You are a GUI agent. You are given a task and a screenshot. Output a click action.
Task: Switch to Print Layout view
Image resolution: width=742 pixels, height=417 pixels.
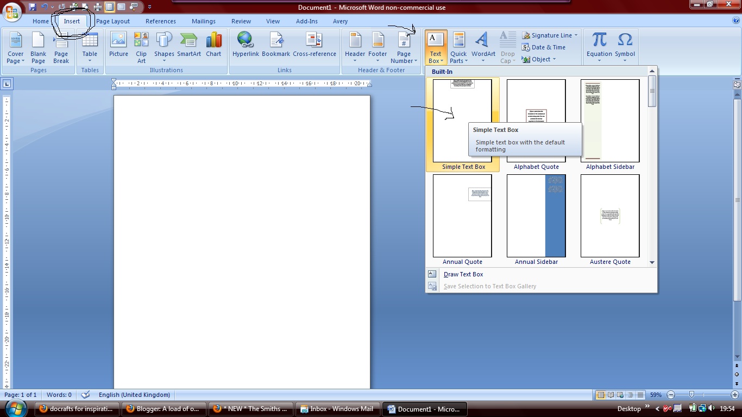601,395
